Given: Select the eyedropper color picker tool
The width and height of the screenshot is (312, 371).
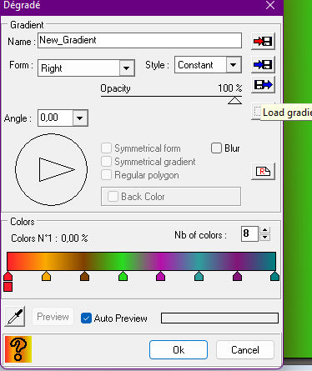Looking at the screenshot, I should (x=15, y=317).
